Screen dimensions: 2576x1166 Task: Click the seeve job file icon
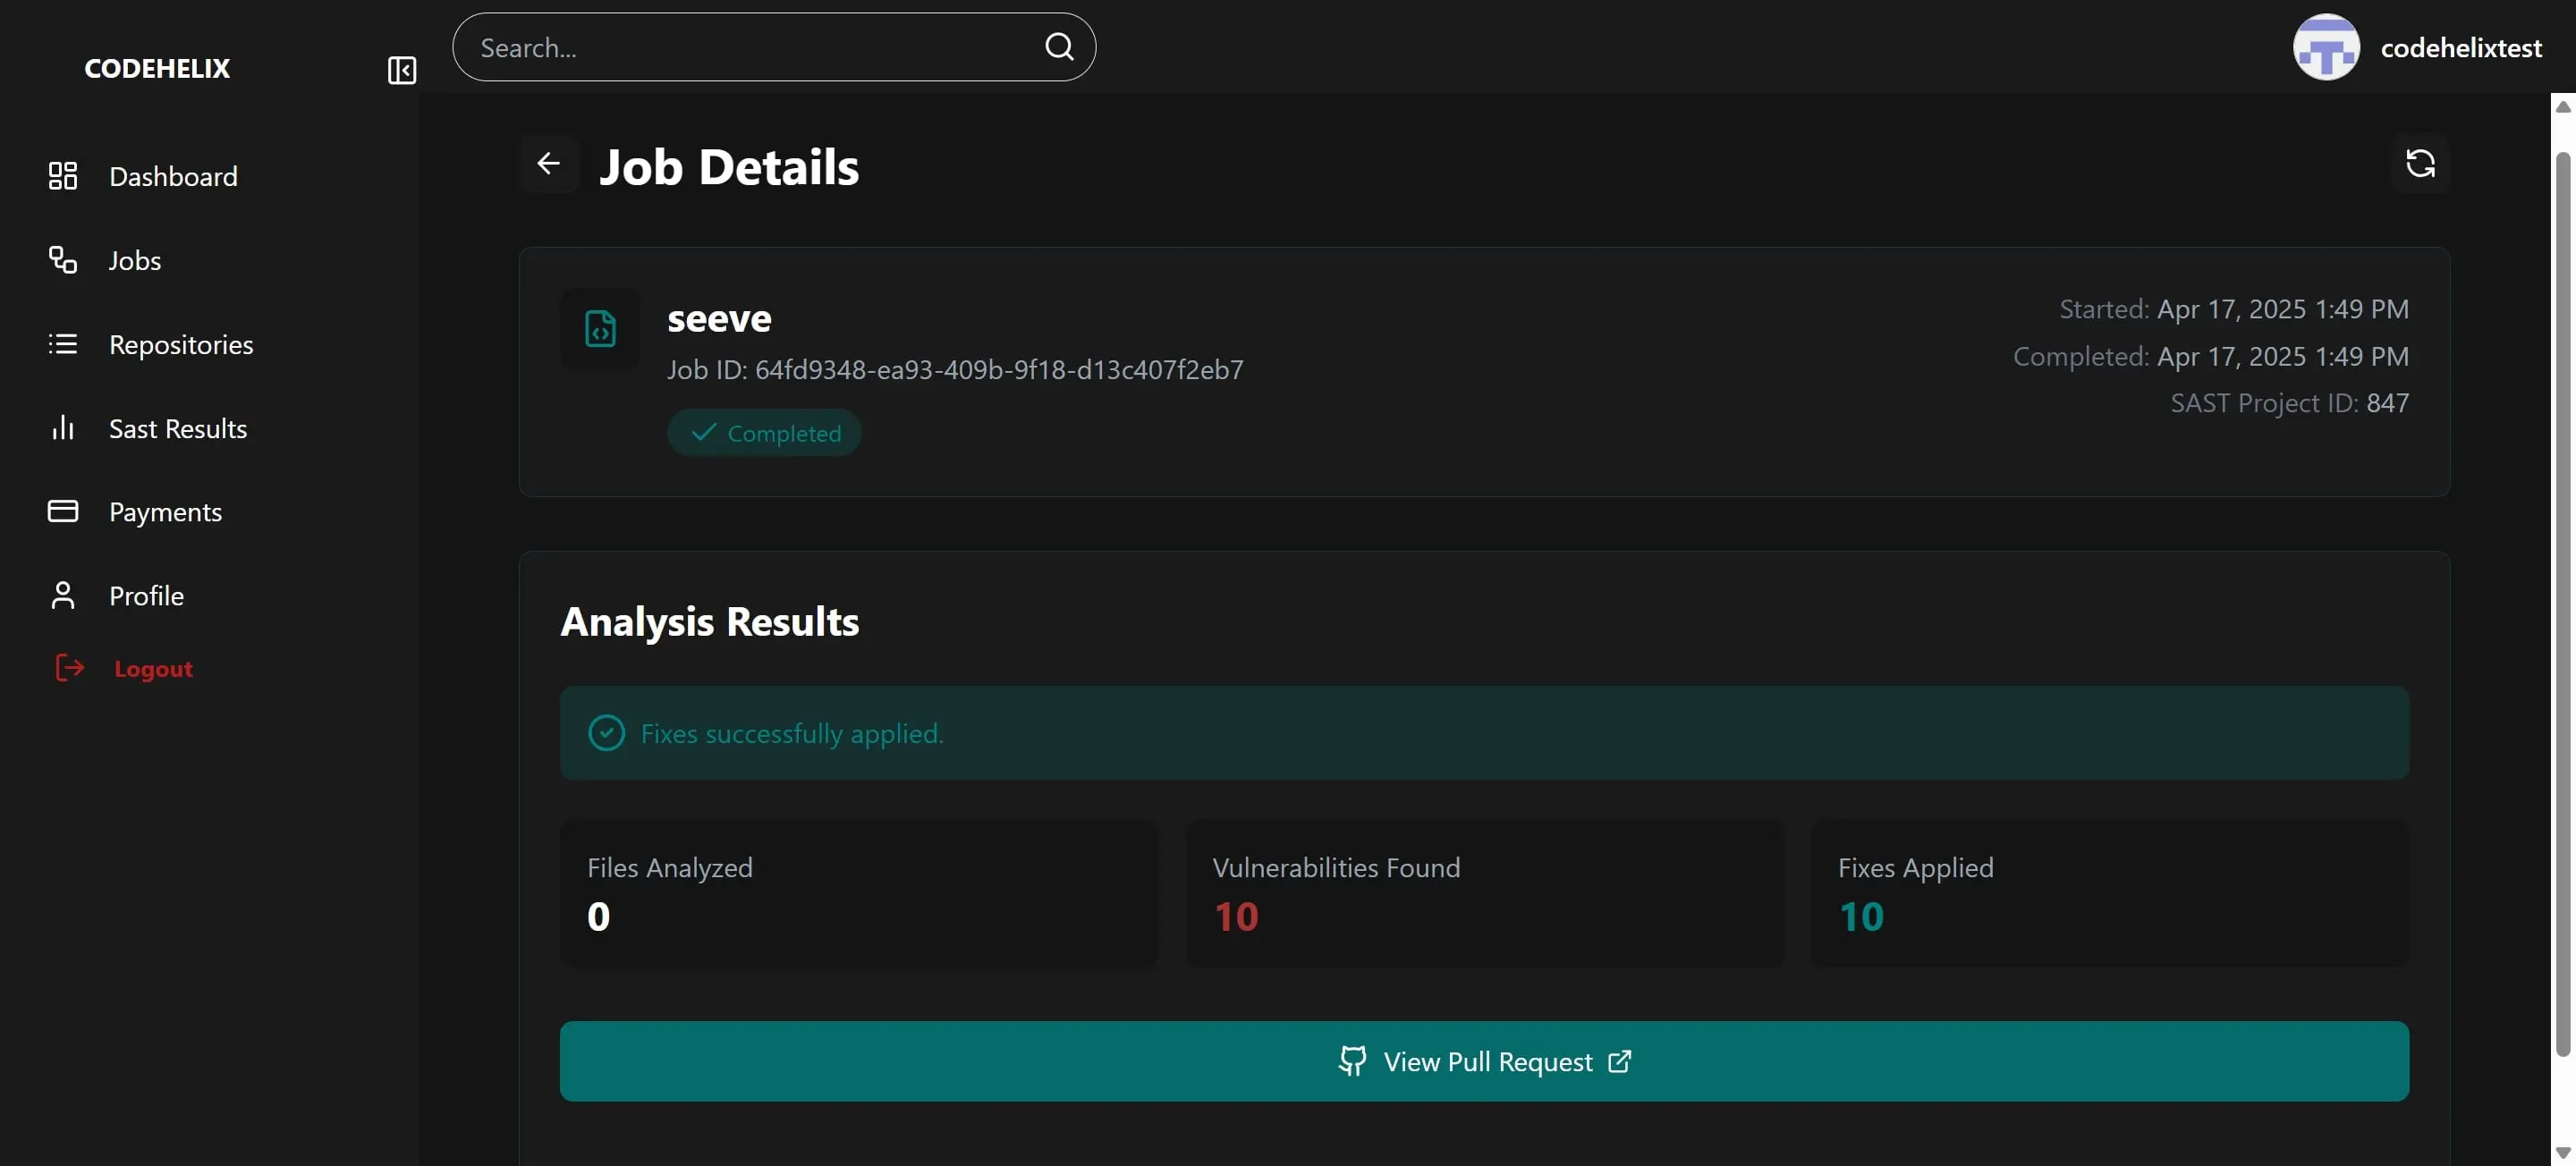600,329
